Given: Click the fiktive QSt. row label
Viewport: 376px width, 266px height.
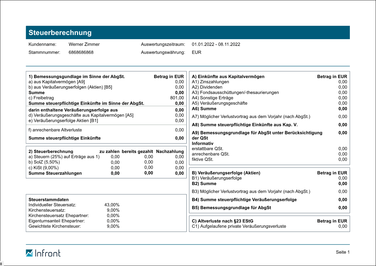Looking at the screenshot, I should tap(202, 159).
